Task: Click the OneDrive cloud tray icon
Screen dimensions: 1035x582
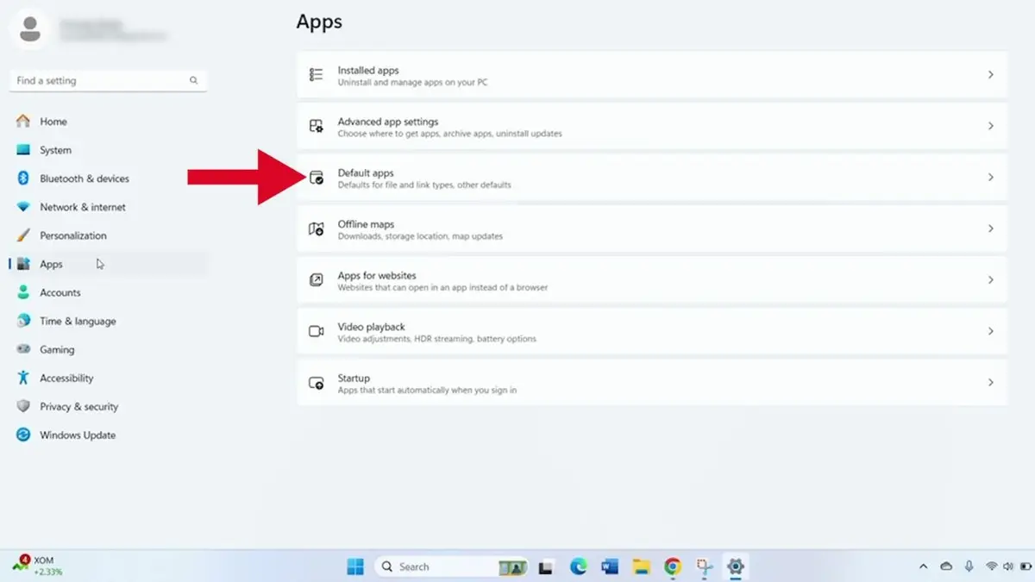Action: (946, 566)
